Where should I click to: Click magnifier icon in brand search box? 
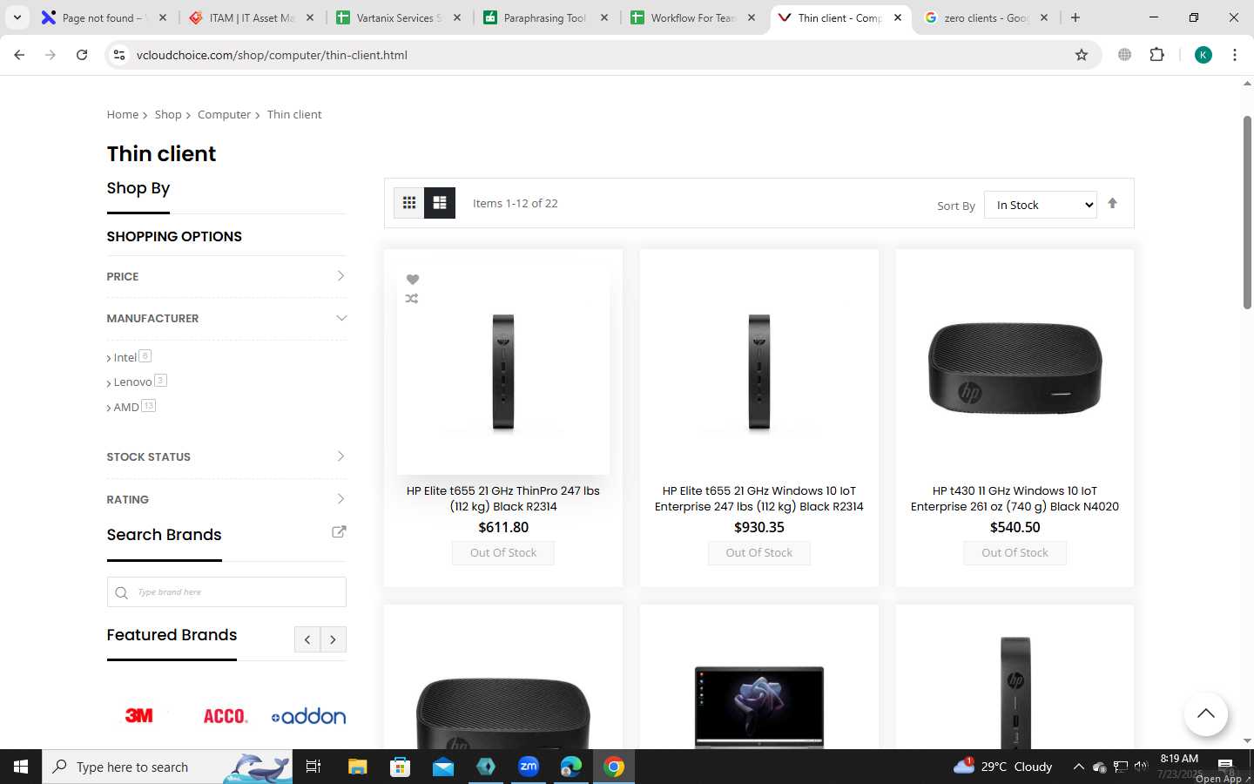122,592
